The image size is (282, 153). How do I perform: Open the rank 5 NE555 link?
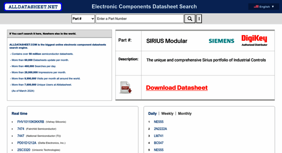(159, 150)
